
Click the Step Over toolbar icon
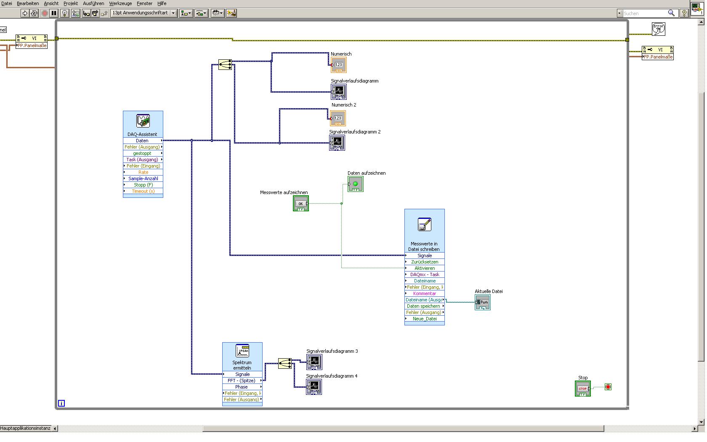tap(95, 13)
